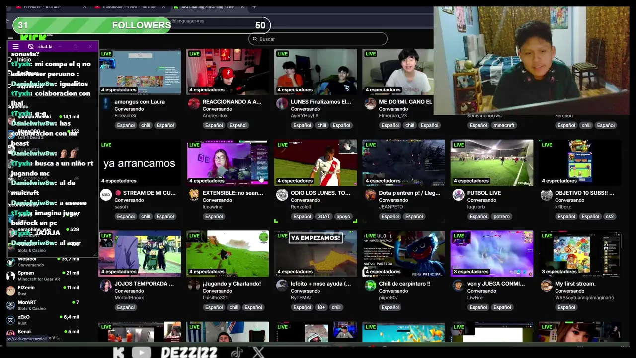Open killborz channel avatar
This screenshot has width=636, height=358.
547,195
